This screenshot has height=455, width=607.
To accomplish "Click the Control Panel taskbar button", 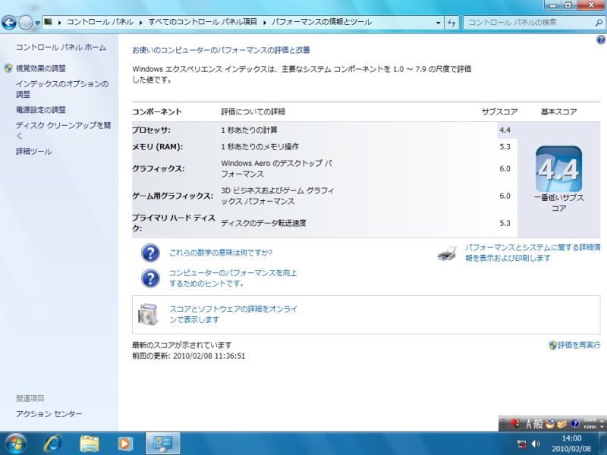I will [x=162, y=444].
